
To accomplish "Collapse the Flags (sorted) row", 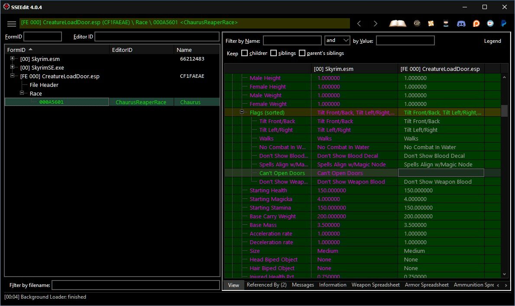I will coord(242,112).
